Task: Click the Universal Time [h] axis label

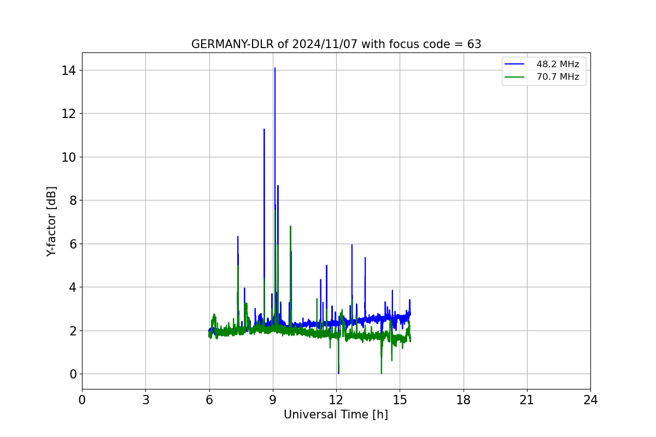Action: point(336,415)
